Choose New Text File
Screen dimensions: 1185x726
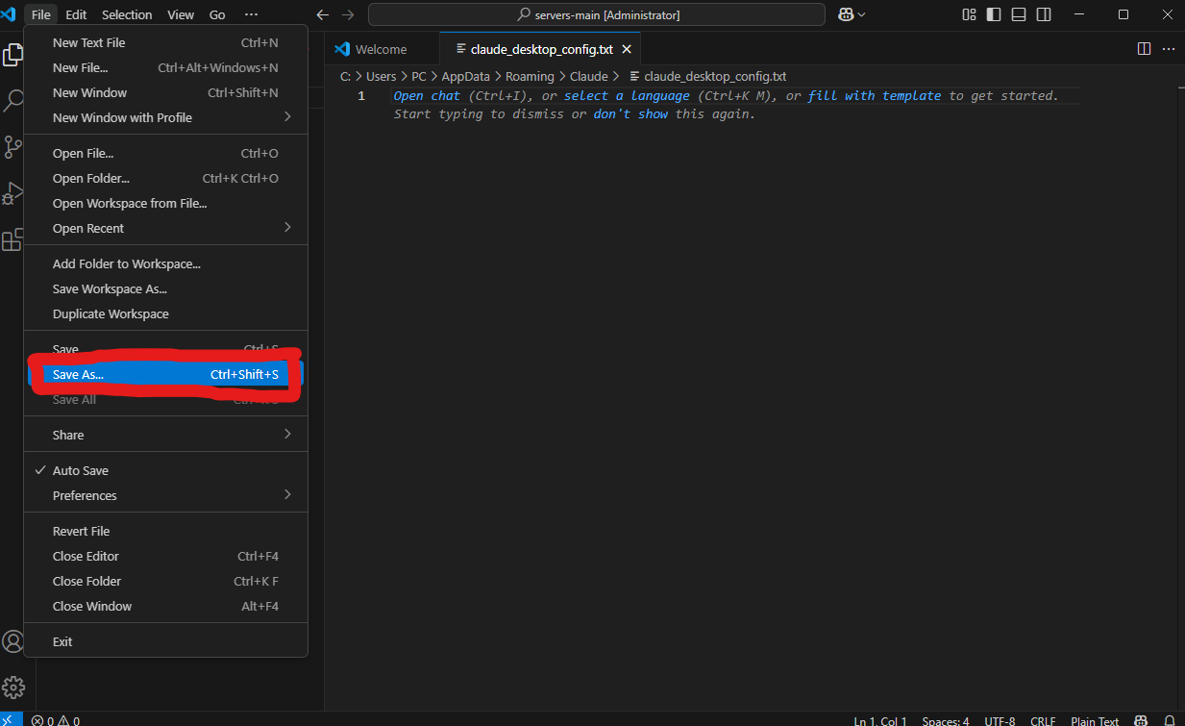pos(165,42)
